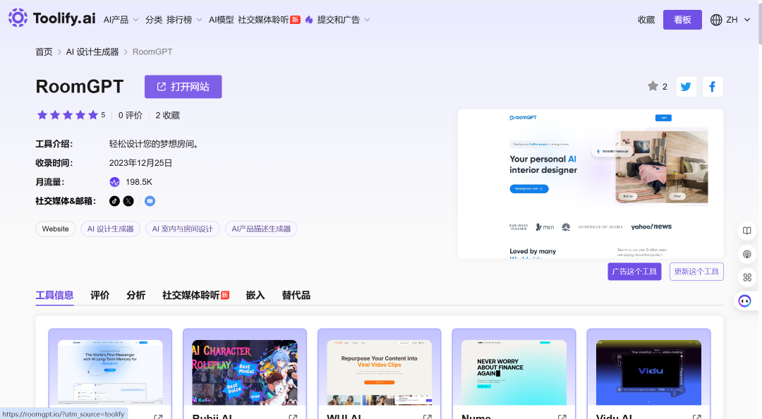Open the Never Worry About Finance thumbnail

[514, 372]
